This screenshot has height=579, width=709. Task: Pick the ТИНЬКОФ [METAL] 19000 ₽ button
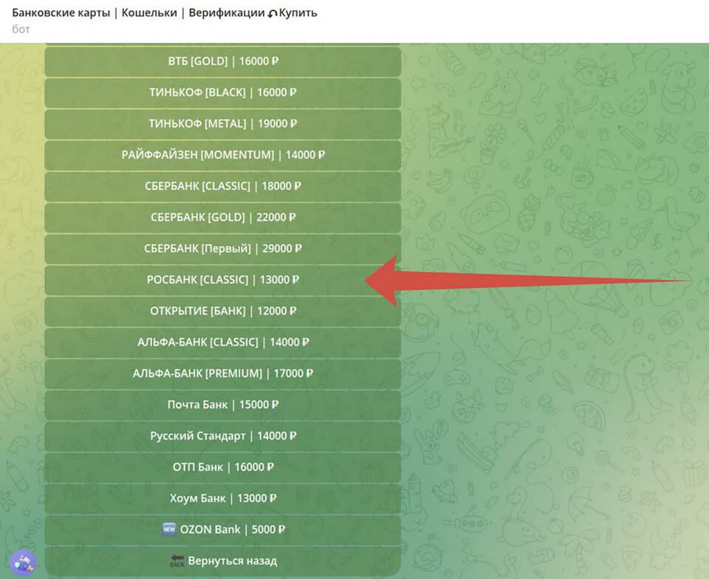(222, 124)
